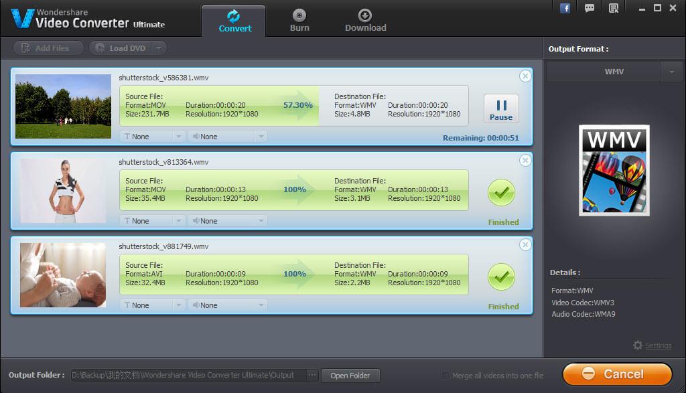Switch to the Convert tab
This screenshot has width=686, height=393.
coord(234,21)
